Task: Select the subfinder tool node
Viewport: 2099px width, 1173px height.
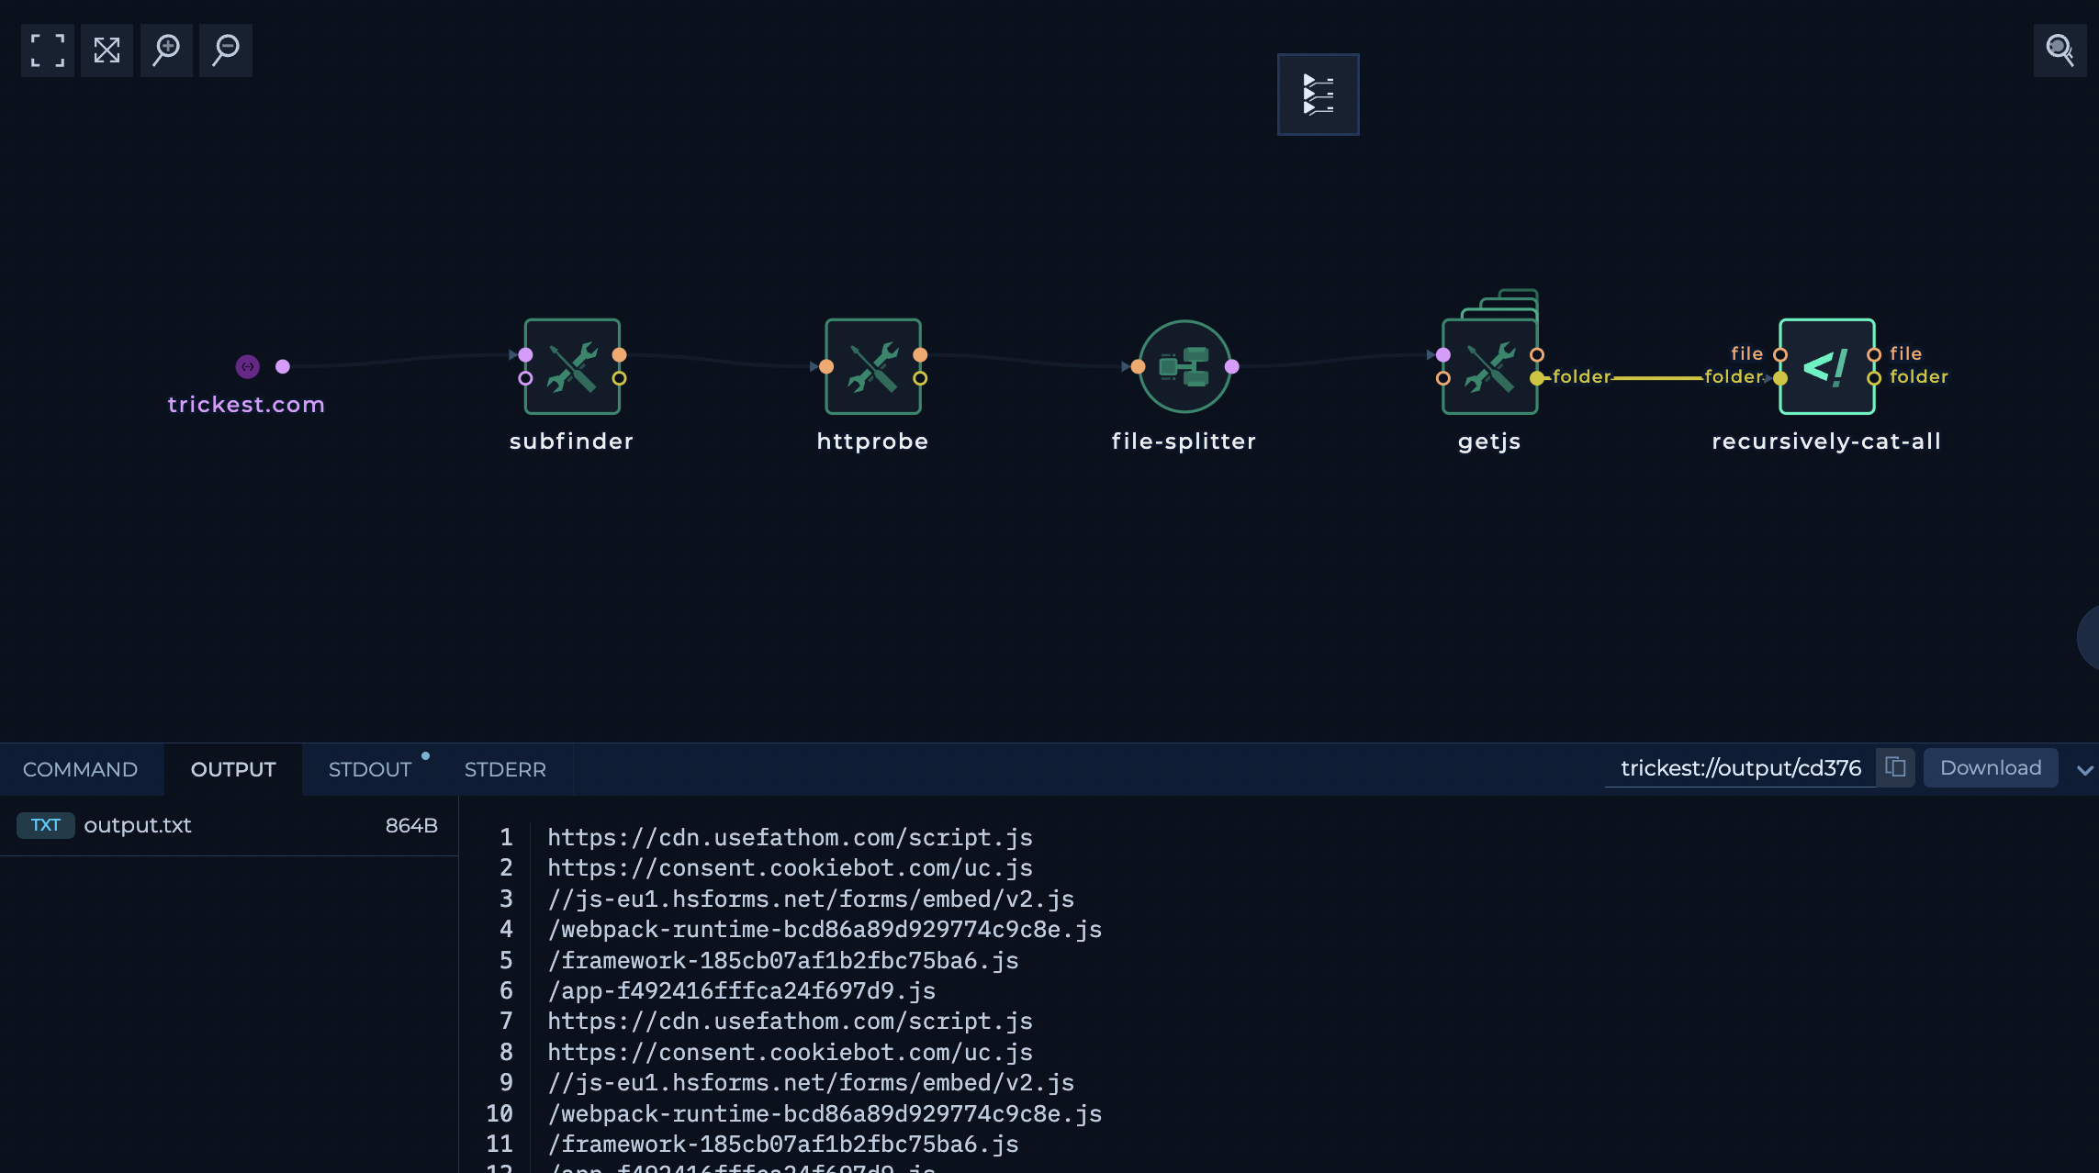Action: (x=572, y=367)
